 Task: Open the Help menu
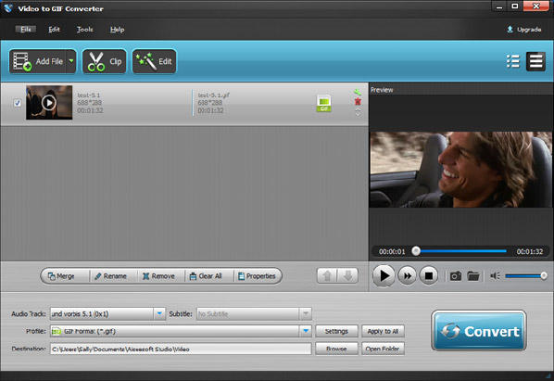[117, 30]
